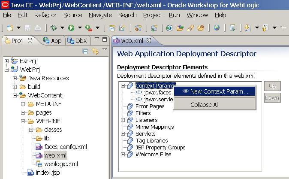Open the External Tools dropdown arrow
The width and height of the screenshot is (289, 179).
point(97,28)
